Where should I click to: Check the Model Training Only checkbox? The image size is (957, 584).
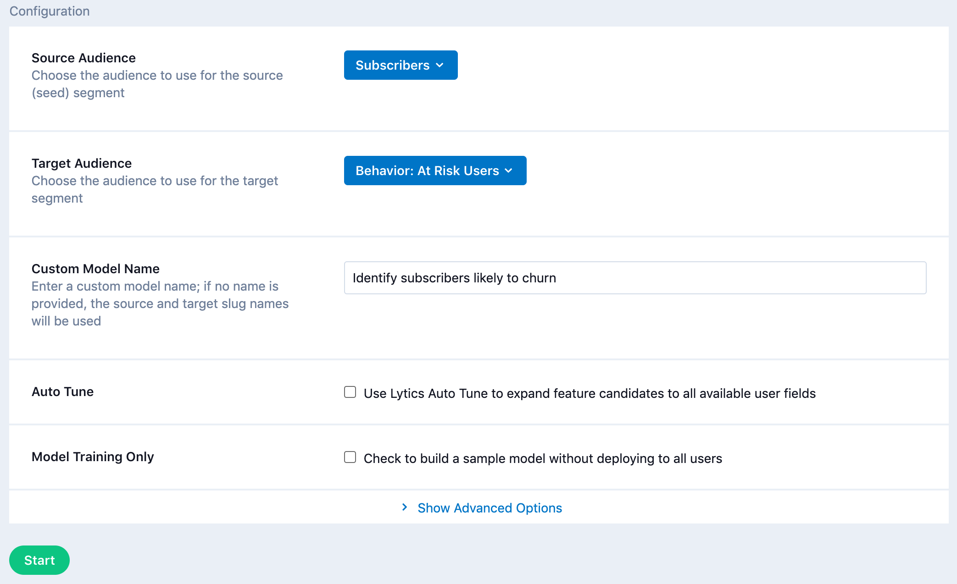tap(350, 457)
